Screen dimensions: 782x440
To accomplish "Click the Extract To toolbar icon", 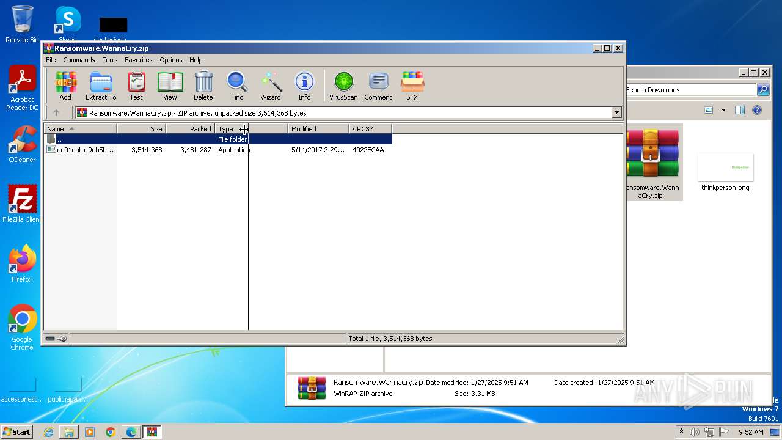I will click(x=101, y=86).
